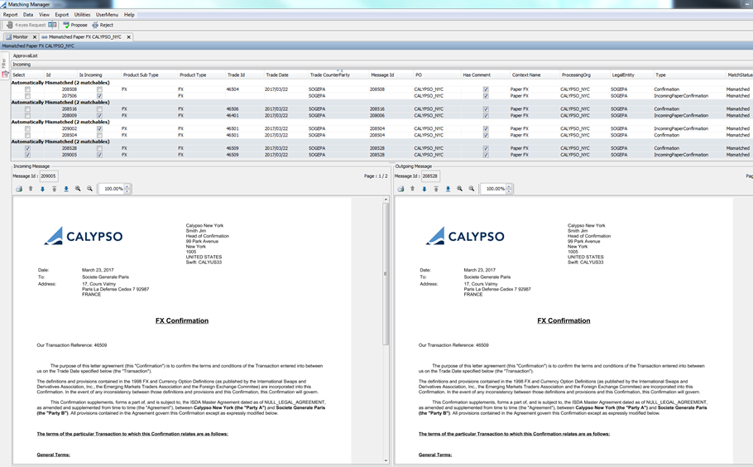The width and height of the screenshot is (753, 467).
Task: Print the incoming message document
Action: (19, 189)
